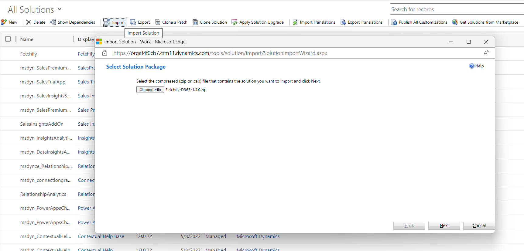Click Show Dependencies toolbar label
524x251 pixels.
(x=76, y=22)
